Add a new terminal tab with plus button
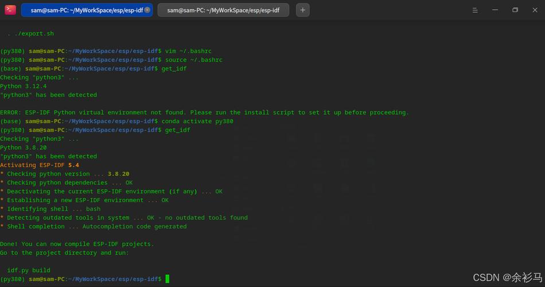 tap(303, 10)
